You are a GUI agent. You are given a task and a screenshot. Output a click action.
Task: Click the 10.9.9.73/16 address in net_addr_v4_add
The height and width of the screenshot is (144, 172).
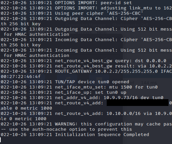click(121, 98)
